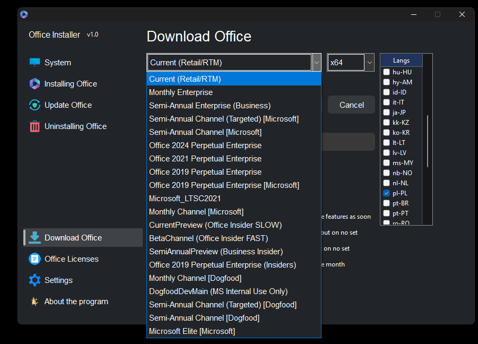Viewport: 478px width, 344px height.
Task: Click the language list scrollbar thumb
Action: 428,141
